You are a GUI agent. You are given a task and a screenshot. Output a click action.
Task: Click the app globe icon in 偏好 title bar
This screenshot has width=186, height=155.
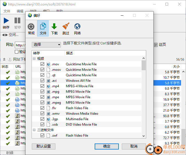[30, 15]
